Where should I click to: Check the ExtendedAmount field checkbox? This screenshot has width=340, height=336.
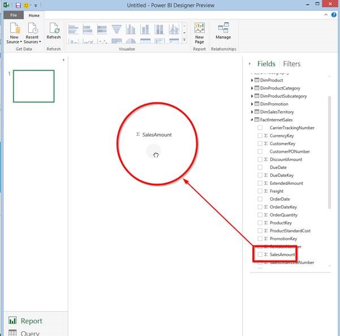coord(260,183)
